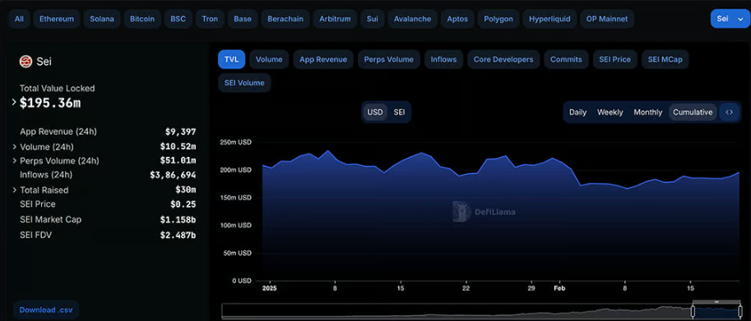Click the timeline range overview bar
The height and width of the screenshot is (321, 751).
pos(482,311)
